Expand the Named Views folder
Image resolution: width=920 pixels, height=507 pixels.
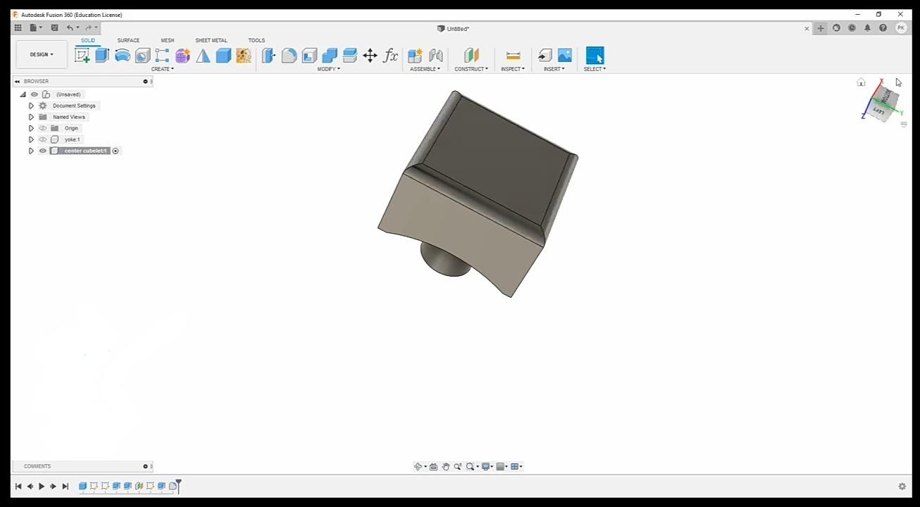31,117
